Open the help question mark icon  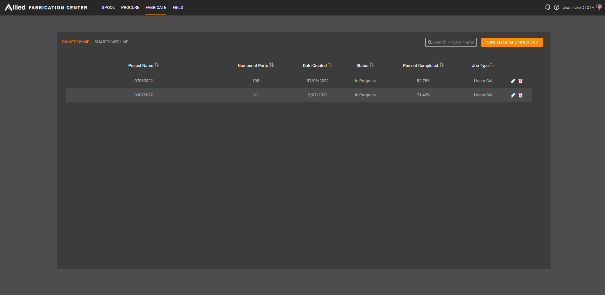pos(557,7)
